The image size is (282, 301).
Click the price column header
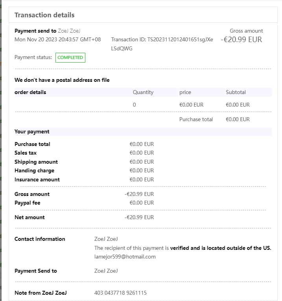tap(185, 92)
